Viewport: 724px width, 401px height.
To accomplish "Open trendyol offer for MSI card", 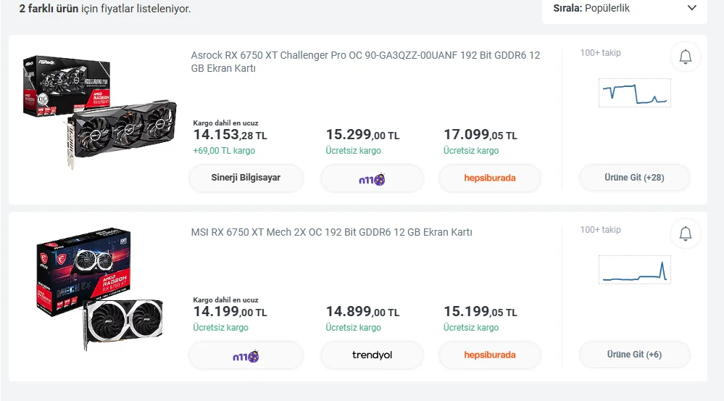I will coord(372,355).
